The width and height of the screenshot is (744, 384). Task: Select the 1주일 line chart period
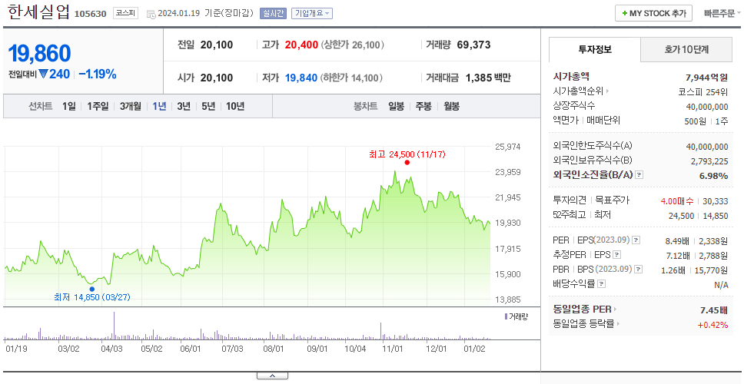[98, 106]
